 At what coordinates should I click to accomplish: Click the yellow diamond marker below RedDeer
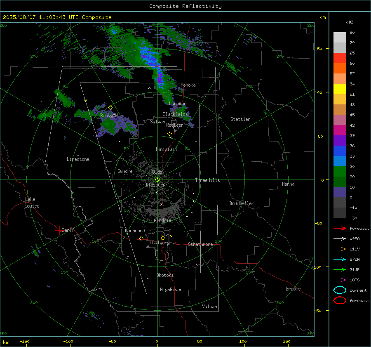point(169,134)
